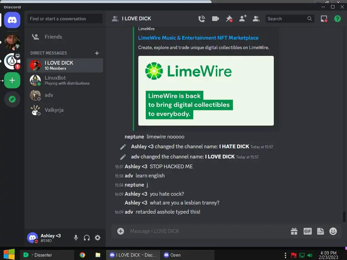
Task: Click username neptune on limewire nooooo message
Action: [x=134, y=137]
